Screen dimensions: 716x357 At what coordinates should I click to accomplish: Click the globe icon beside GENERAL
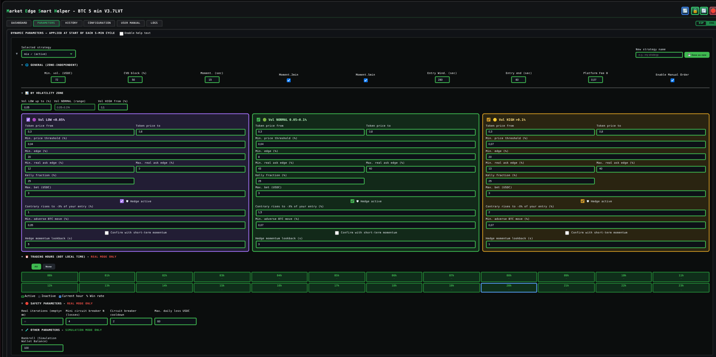tap(27, 65)
